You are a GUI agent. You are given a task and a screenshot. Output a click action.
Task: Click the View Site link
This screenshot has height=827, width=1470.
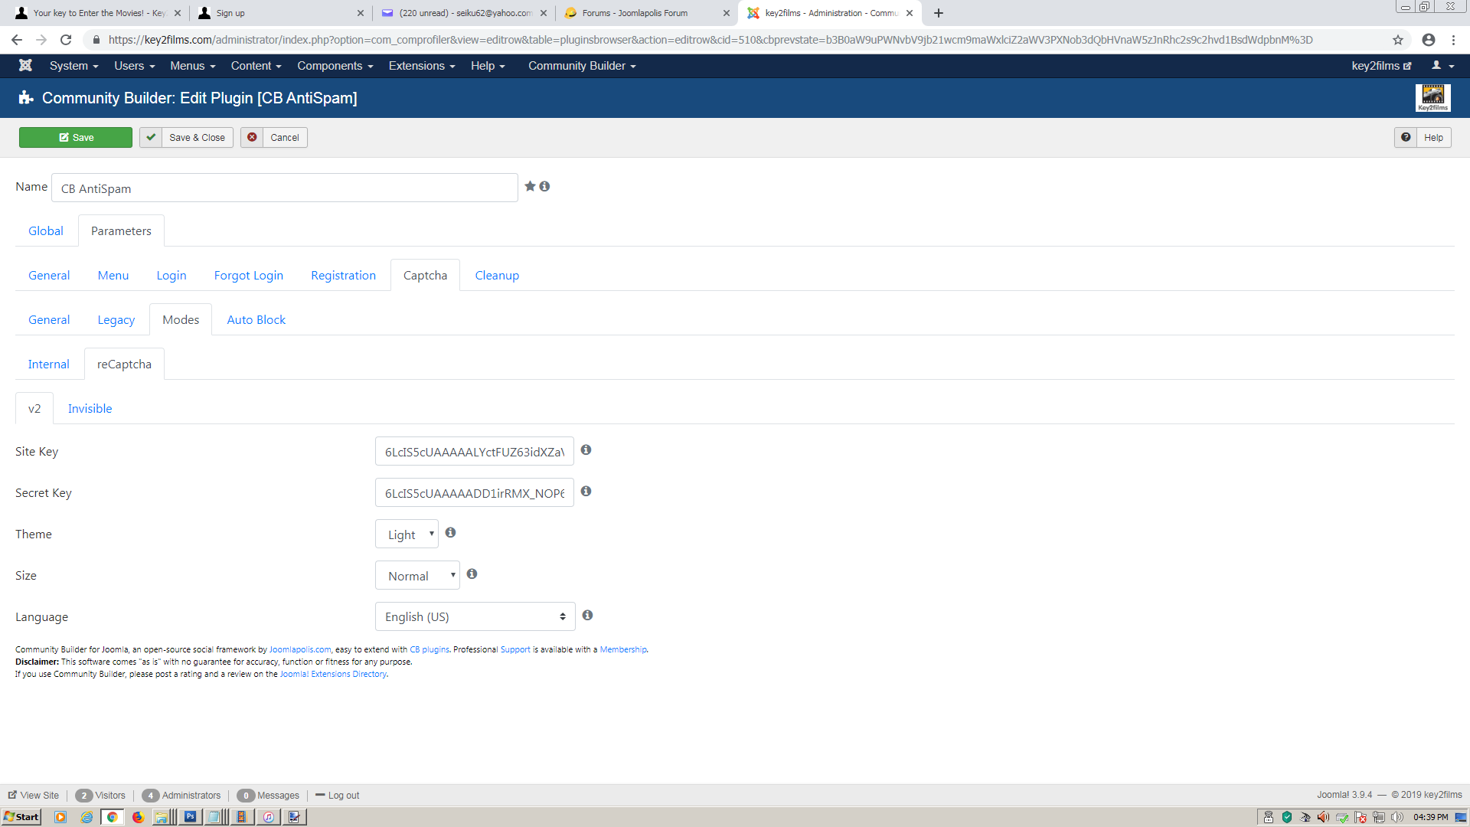pyautogui.click(x=34, y=795)
